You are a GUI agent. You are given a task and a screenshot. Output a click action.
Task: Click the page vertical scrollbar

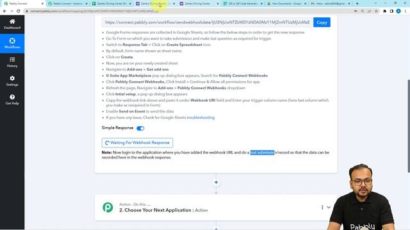(x=409, y=126)
